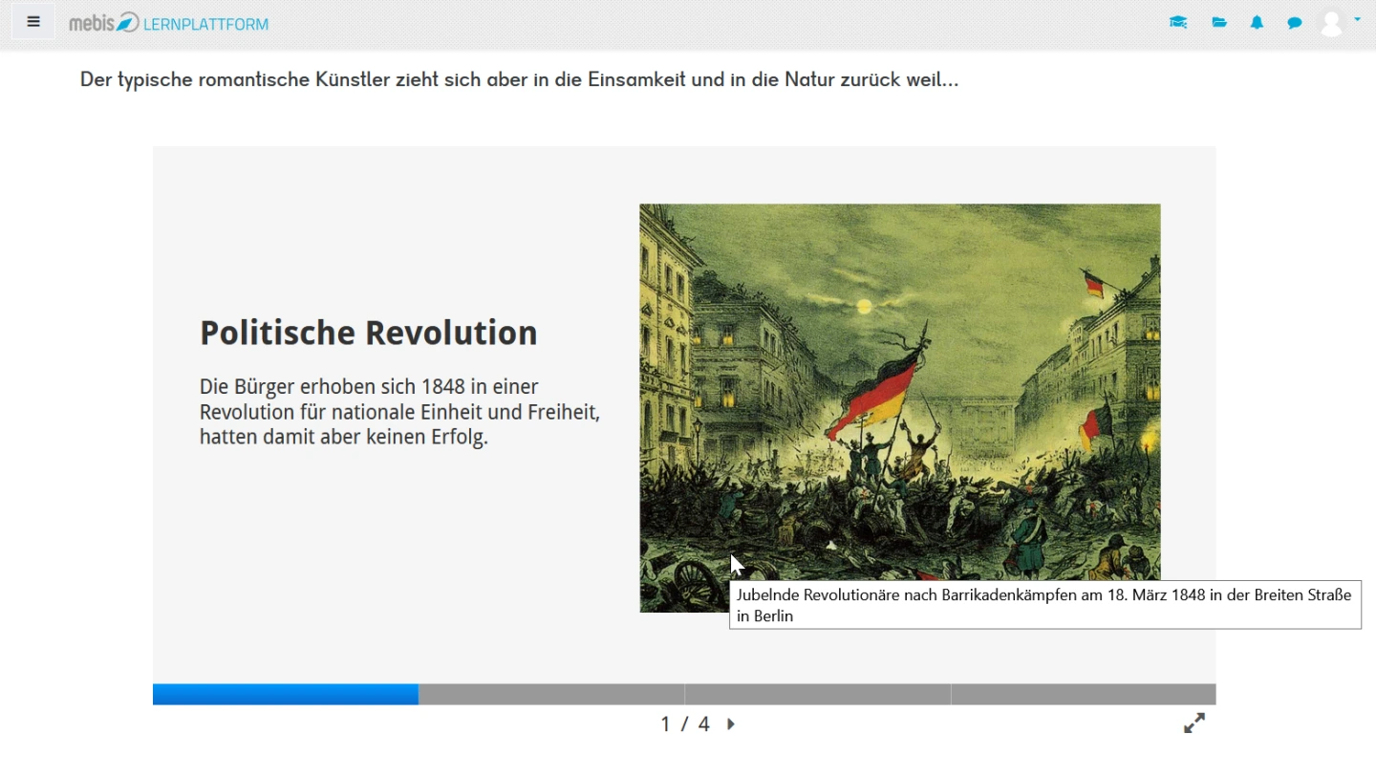Jump to the second progress bar segment

coord(551,695)
